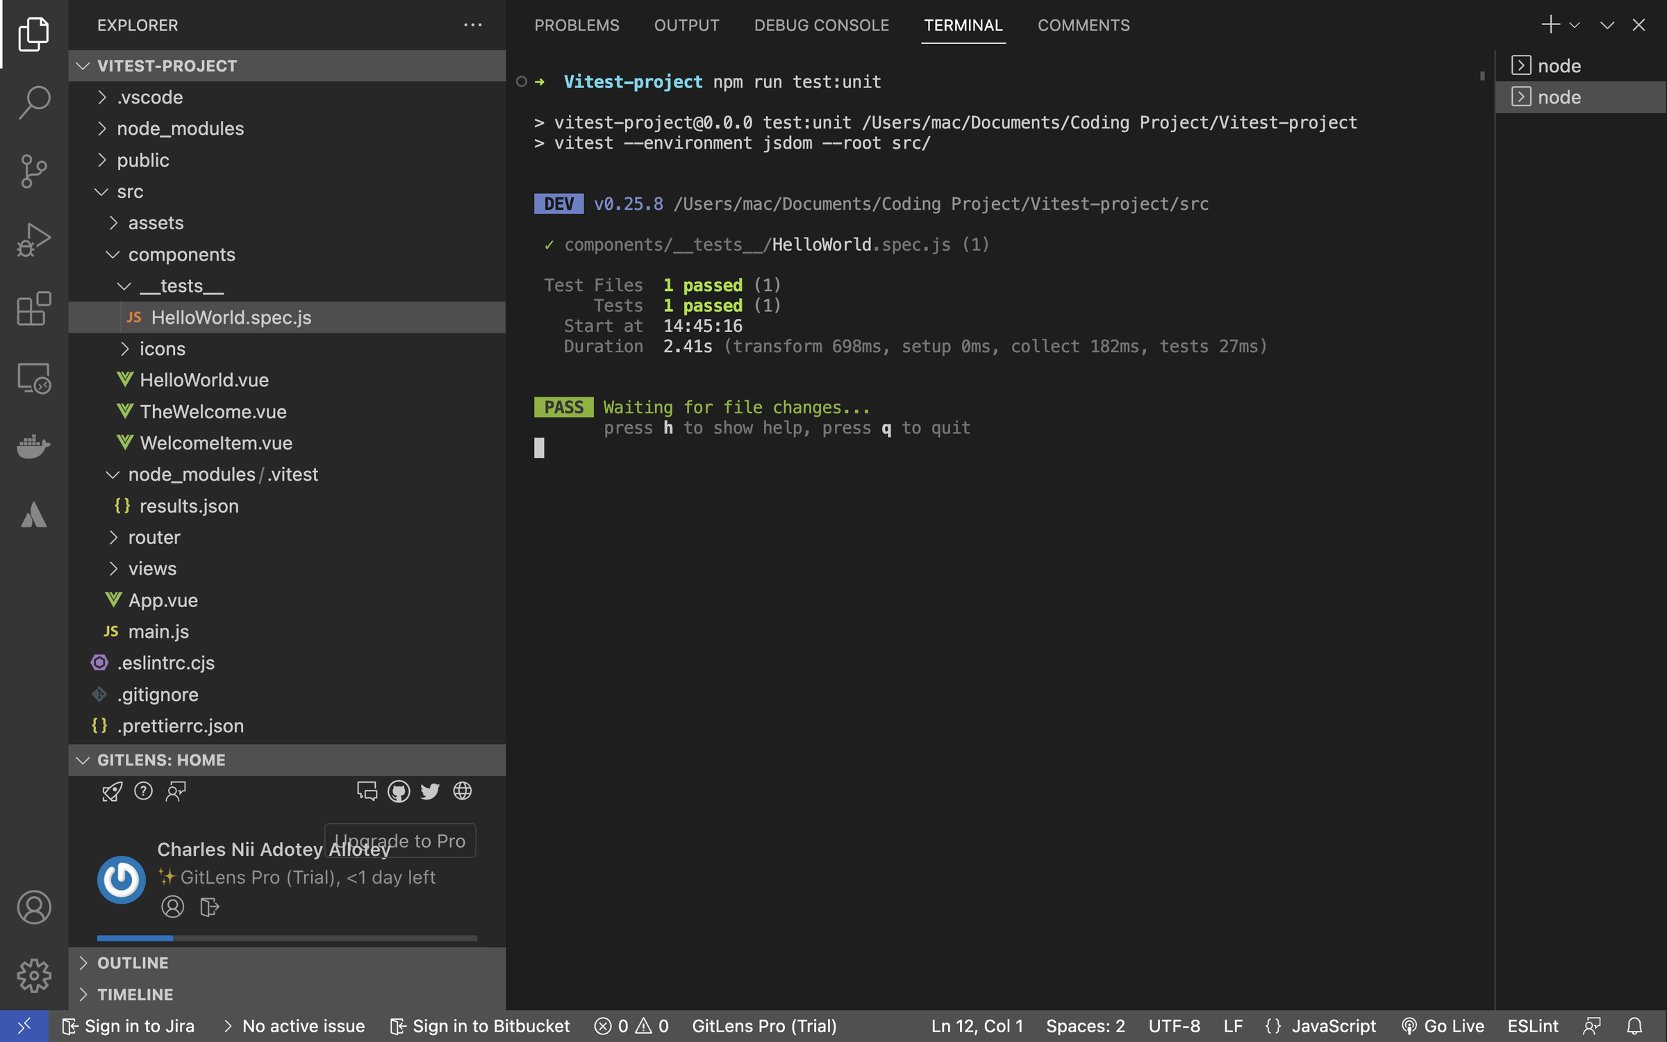This screenshot has width=1667, height=1042.
Task: Switch to the DEBUG CONSOLE tab
Action: coord(821,26)
